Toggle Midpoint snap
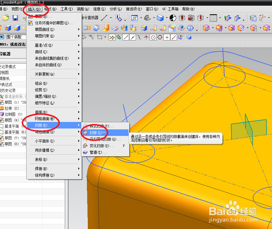The height and width of the screenshot is (229, 272). (x=132, y=37)
